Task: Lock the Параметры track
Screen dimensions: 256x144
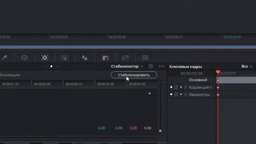Action: pos(176,94)
